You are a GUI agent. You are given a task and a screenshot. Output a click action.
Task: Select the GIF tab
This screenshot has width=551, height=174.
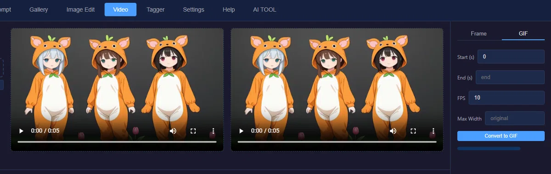523,33
